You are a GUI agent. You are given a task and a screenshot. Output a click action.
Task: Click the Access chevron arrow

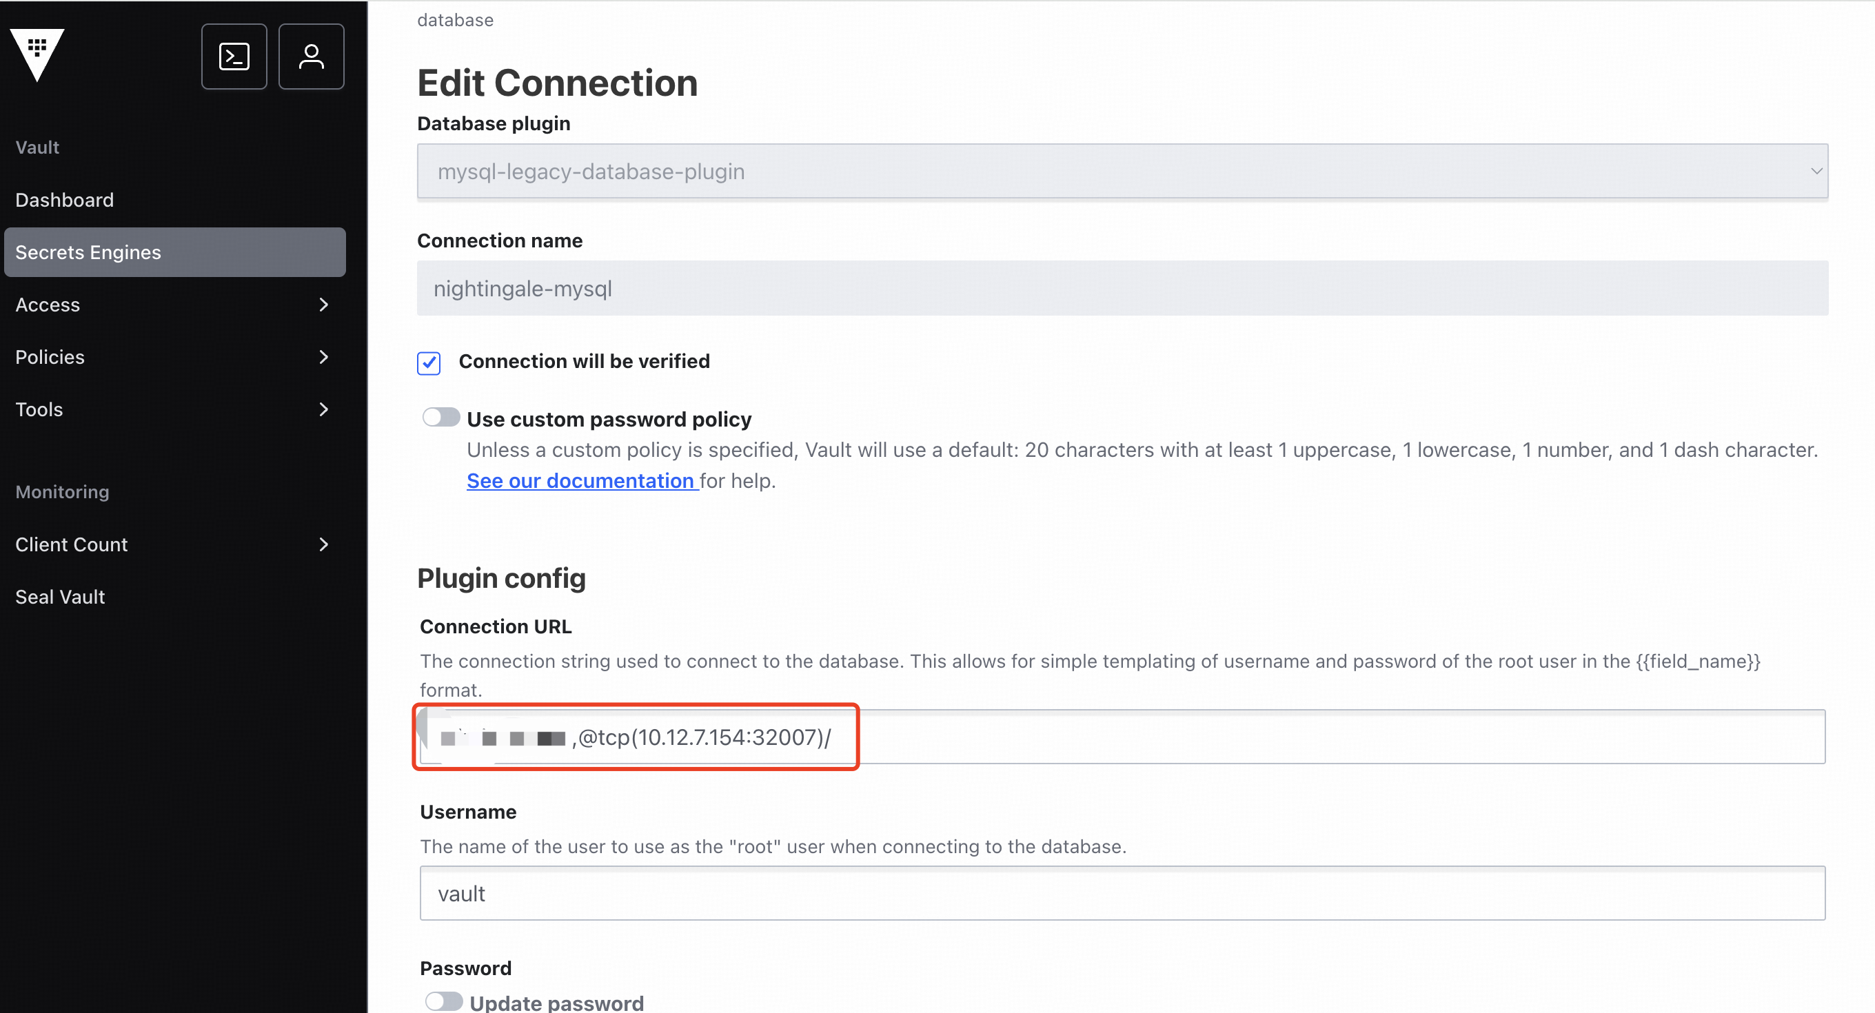(x=324, y=304)
